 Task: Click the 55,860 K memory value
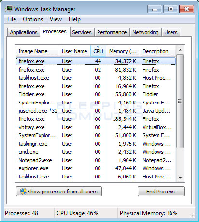[126, 94]
